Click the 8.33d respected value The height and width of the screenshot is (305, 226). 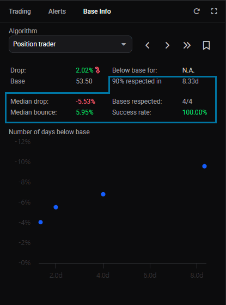191,81
